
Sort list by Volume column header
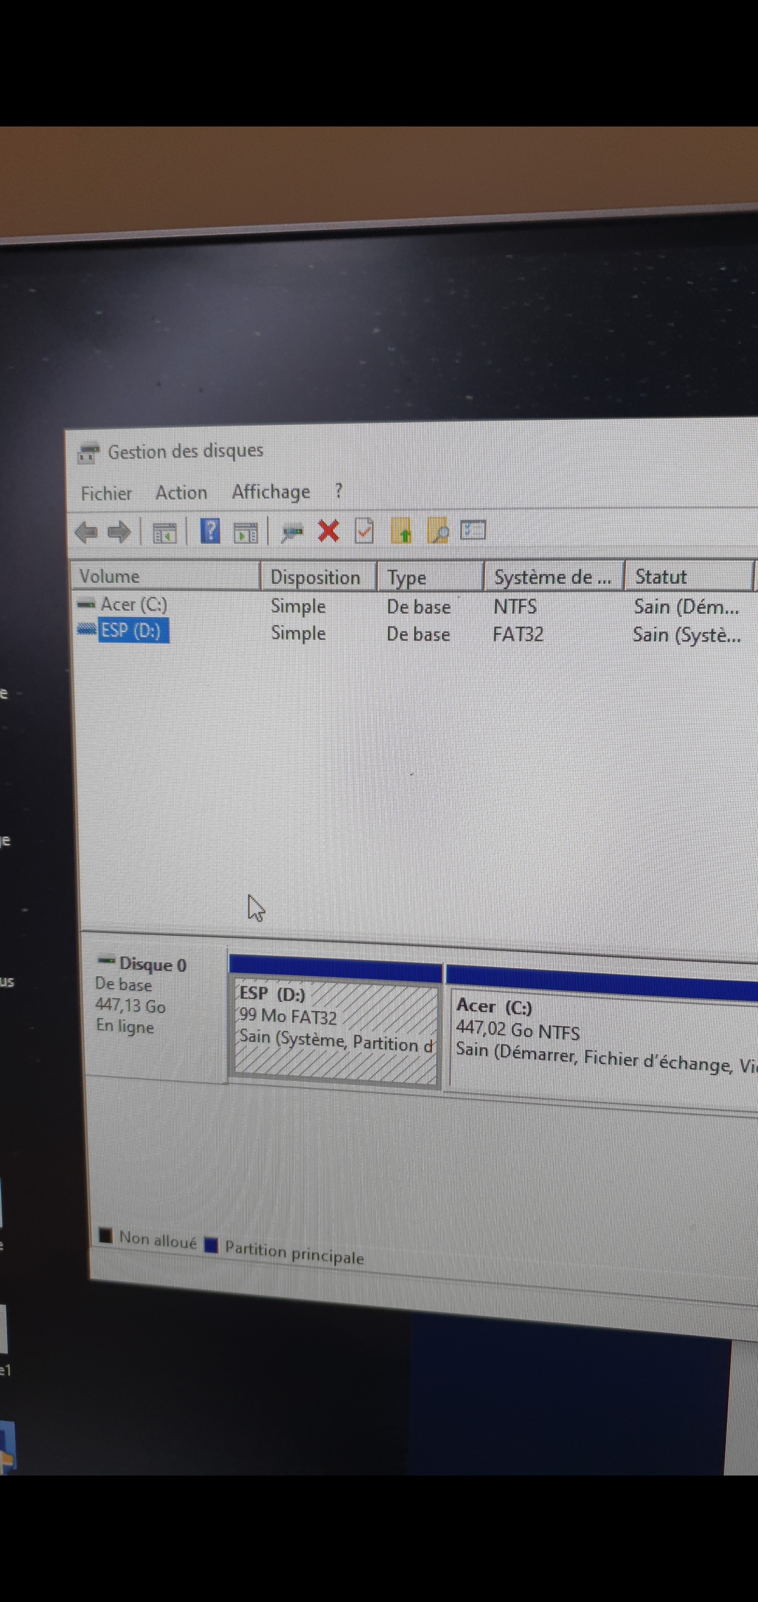(109, 576)
